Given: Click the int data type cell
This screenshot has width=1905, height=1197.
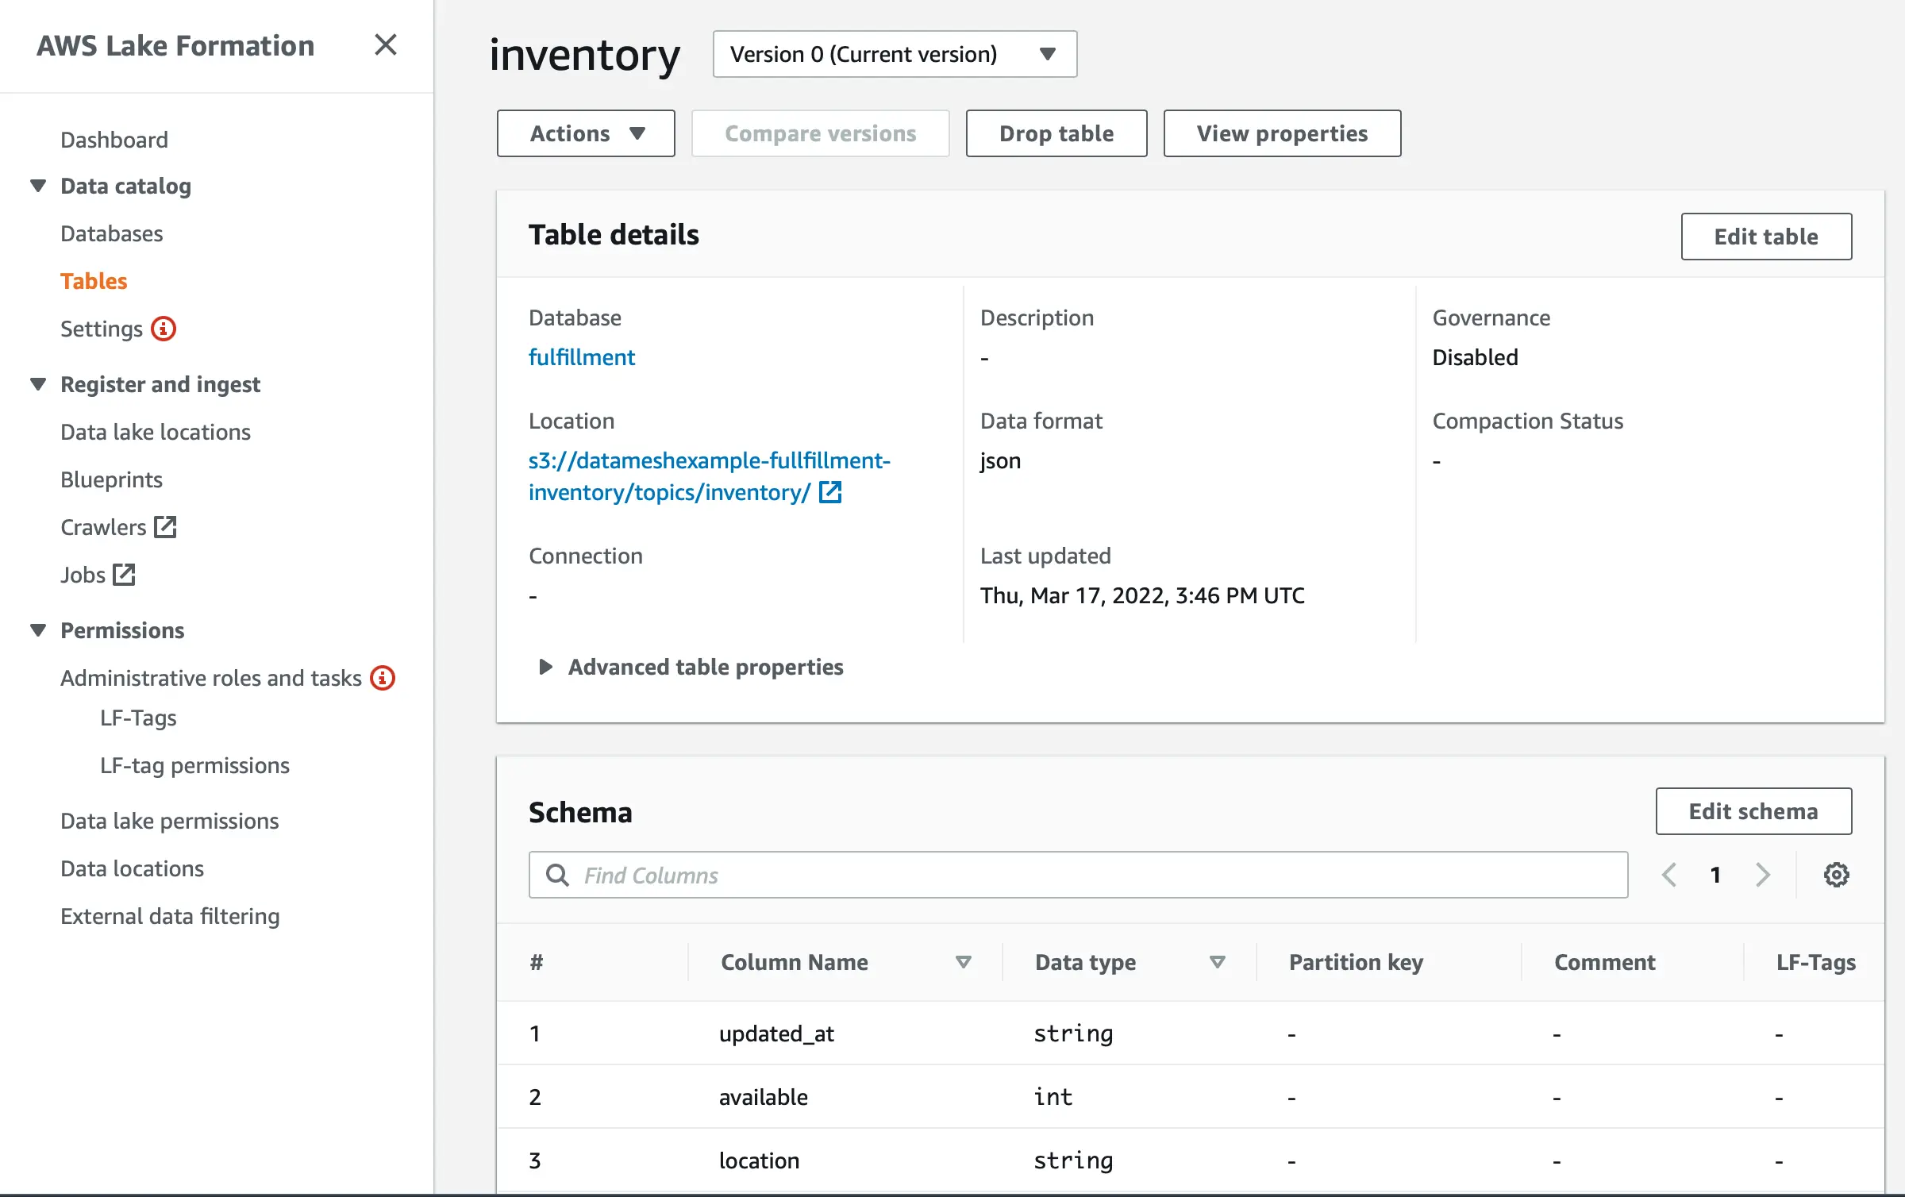Looking at the screenshot, I should 1053,1097.
